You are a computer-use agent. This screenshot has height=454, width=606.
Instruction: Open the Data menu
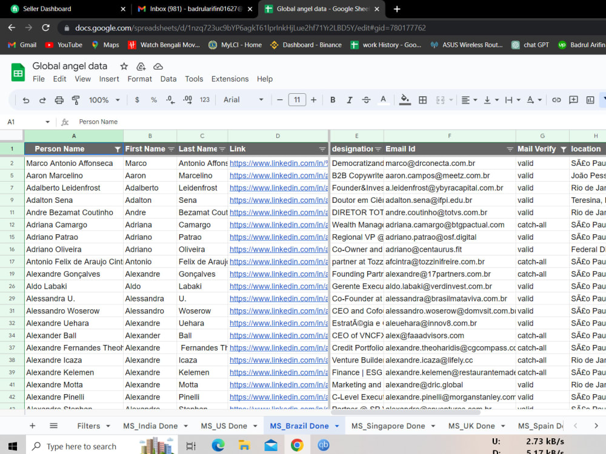[168, 79]
